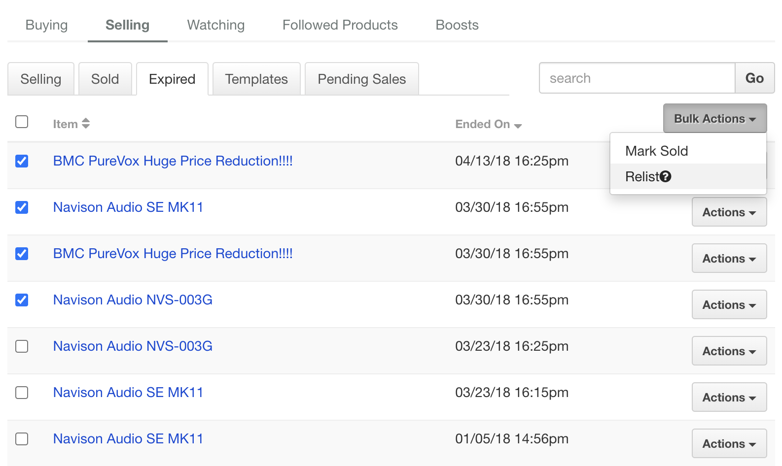Uncheck BMC PureVox item ended 04/13/18
782x466 pixels.
22,161
